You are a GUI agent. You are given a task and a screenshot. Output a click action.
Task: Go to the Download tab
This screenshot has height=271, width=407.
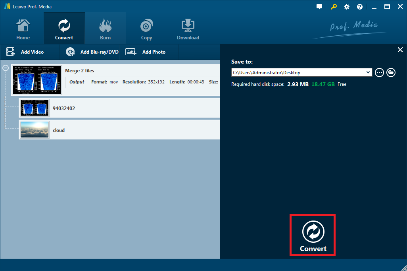tap(188, 30)
